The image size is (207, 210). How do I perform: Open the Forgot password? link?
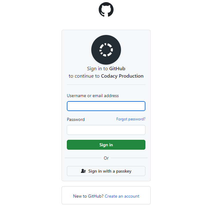pyautogui.click(x=131, y=119)
